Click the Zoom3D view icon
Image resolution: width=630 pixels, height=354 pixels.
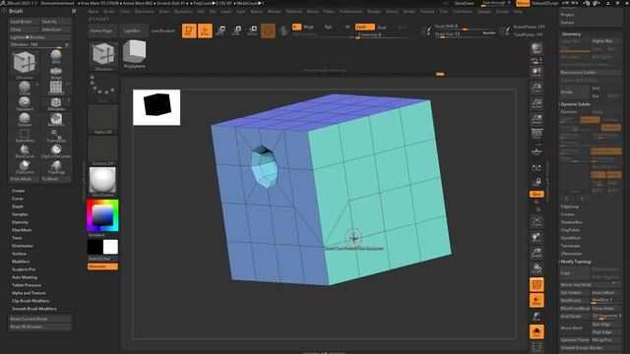coord(536,253)
